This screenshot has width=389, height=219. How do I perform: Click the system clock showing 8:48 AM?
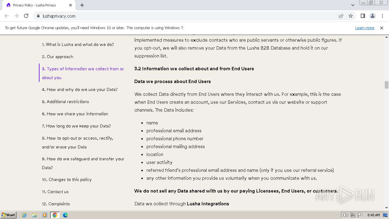(x=374, y=215)
